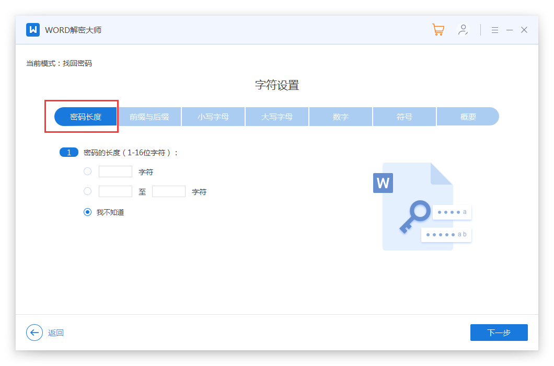Switch to the 数字 tab
This screenshot has width=554, height=366.
click(x=341, y=117)
